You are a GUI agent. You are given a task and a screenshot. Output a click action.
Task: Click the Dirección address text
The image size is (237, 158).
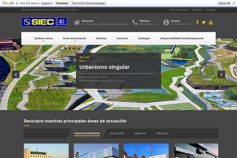[x=104, y=24]
